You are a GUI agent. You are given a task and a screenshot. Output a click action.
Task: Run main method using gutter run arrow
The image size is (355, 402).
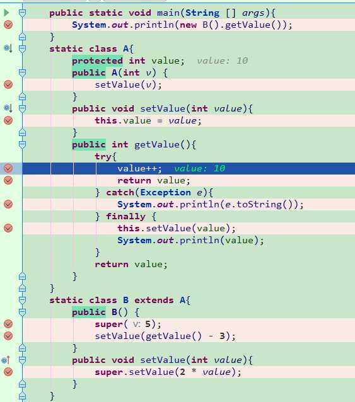point(6,13)
